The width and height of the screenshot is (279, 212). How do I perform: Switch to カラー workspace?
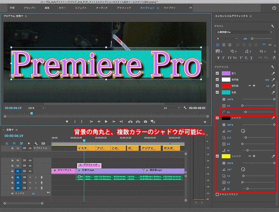tap(62, 8)
